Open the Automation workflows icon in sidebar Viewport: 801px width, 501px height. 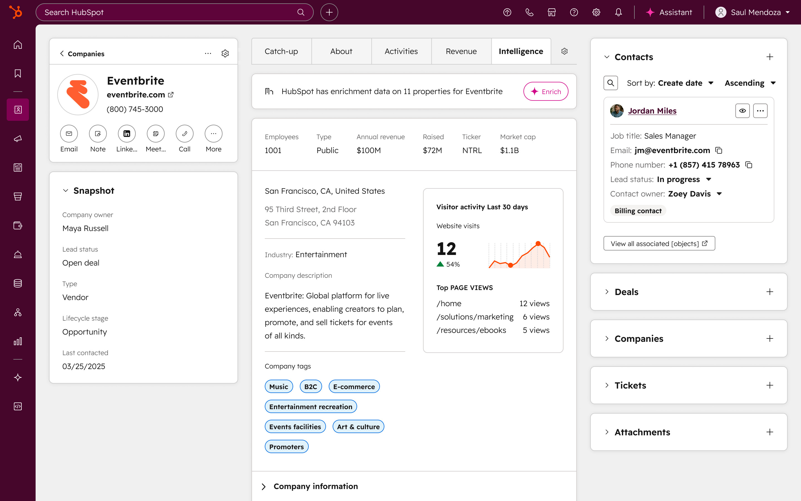(x=18, y=312)
